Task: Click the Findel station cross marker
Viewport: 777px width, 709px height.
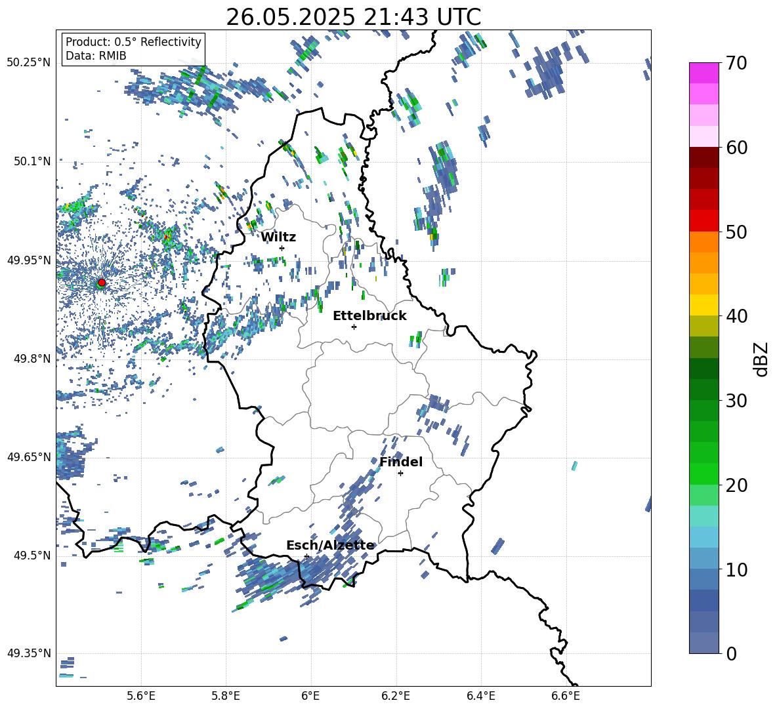Action: 400,474
